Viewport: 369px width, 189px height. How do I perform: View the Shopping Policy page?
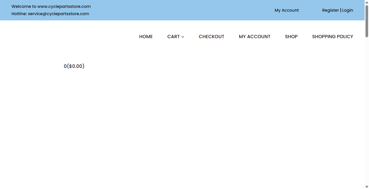(x=333, y=36)
